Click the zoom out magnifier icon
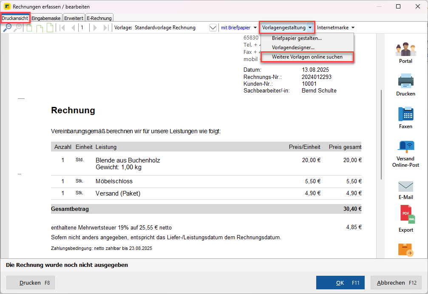 click(7, 28)
